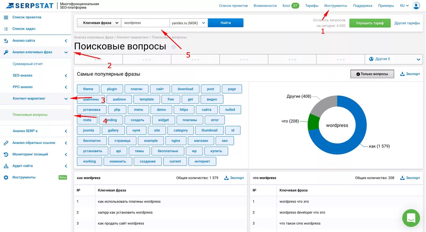This screenshot has width=426, height=232.
Task: Open Анализ обратных ссылок via its sidebar icon
Action: click(6, 143)
